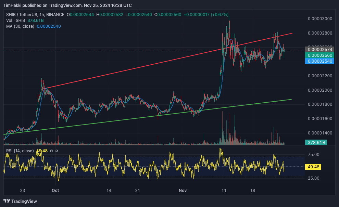
Task: Click the yellow 49.48 RSI axis tag
Action: tap(313, 167)
